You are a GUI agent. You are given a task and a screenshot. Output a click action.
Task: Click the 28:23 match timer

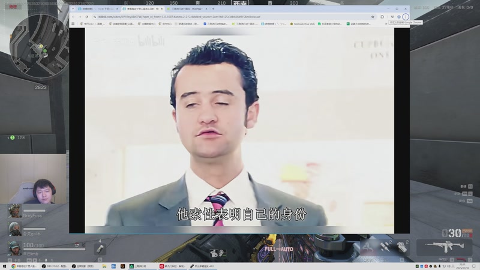pyautogui.click(x=41, y=87)
